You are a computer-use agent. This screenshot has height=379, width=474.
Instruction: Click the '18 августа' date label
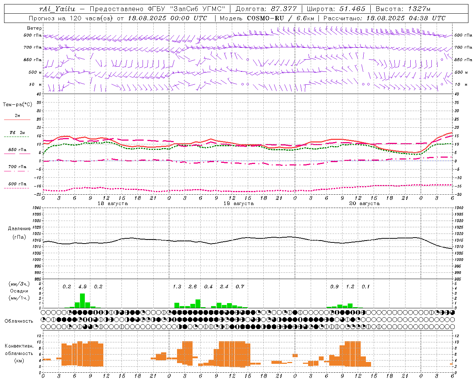113,204
